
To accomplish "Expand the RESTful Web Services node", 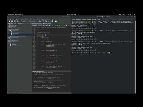I will [9, 28].
